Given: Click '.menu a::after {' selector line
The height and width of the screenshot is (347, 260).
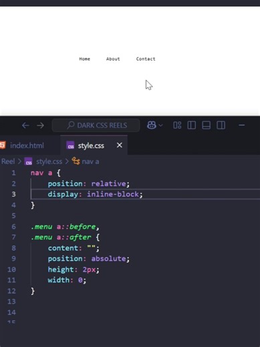Looking at the screenshot, I should (x=65, y=238).
